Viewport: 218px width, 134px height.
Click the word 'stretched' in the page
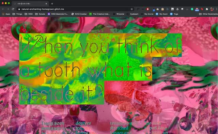tap(119, 128)
